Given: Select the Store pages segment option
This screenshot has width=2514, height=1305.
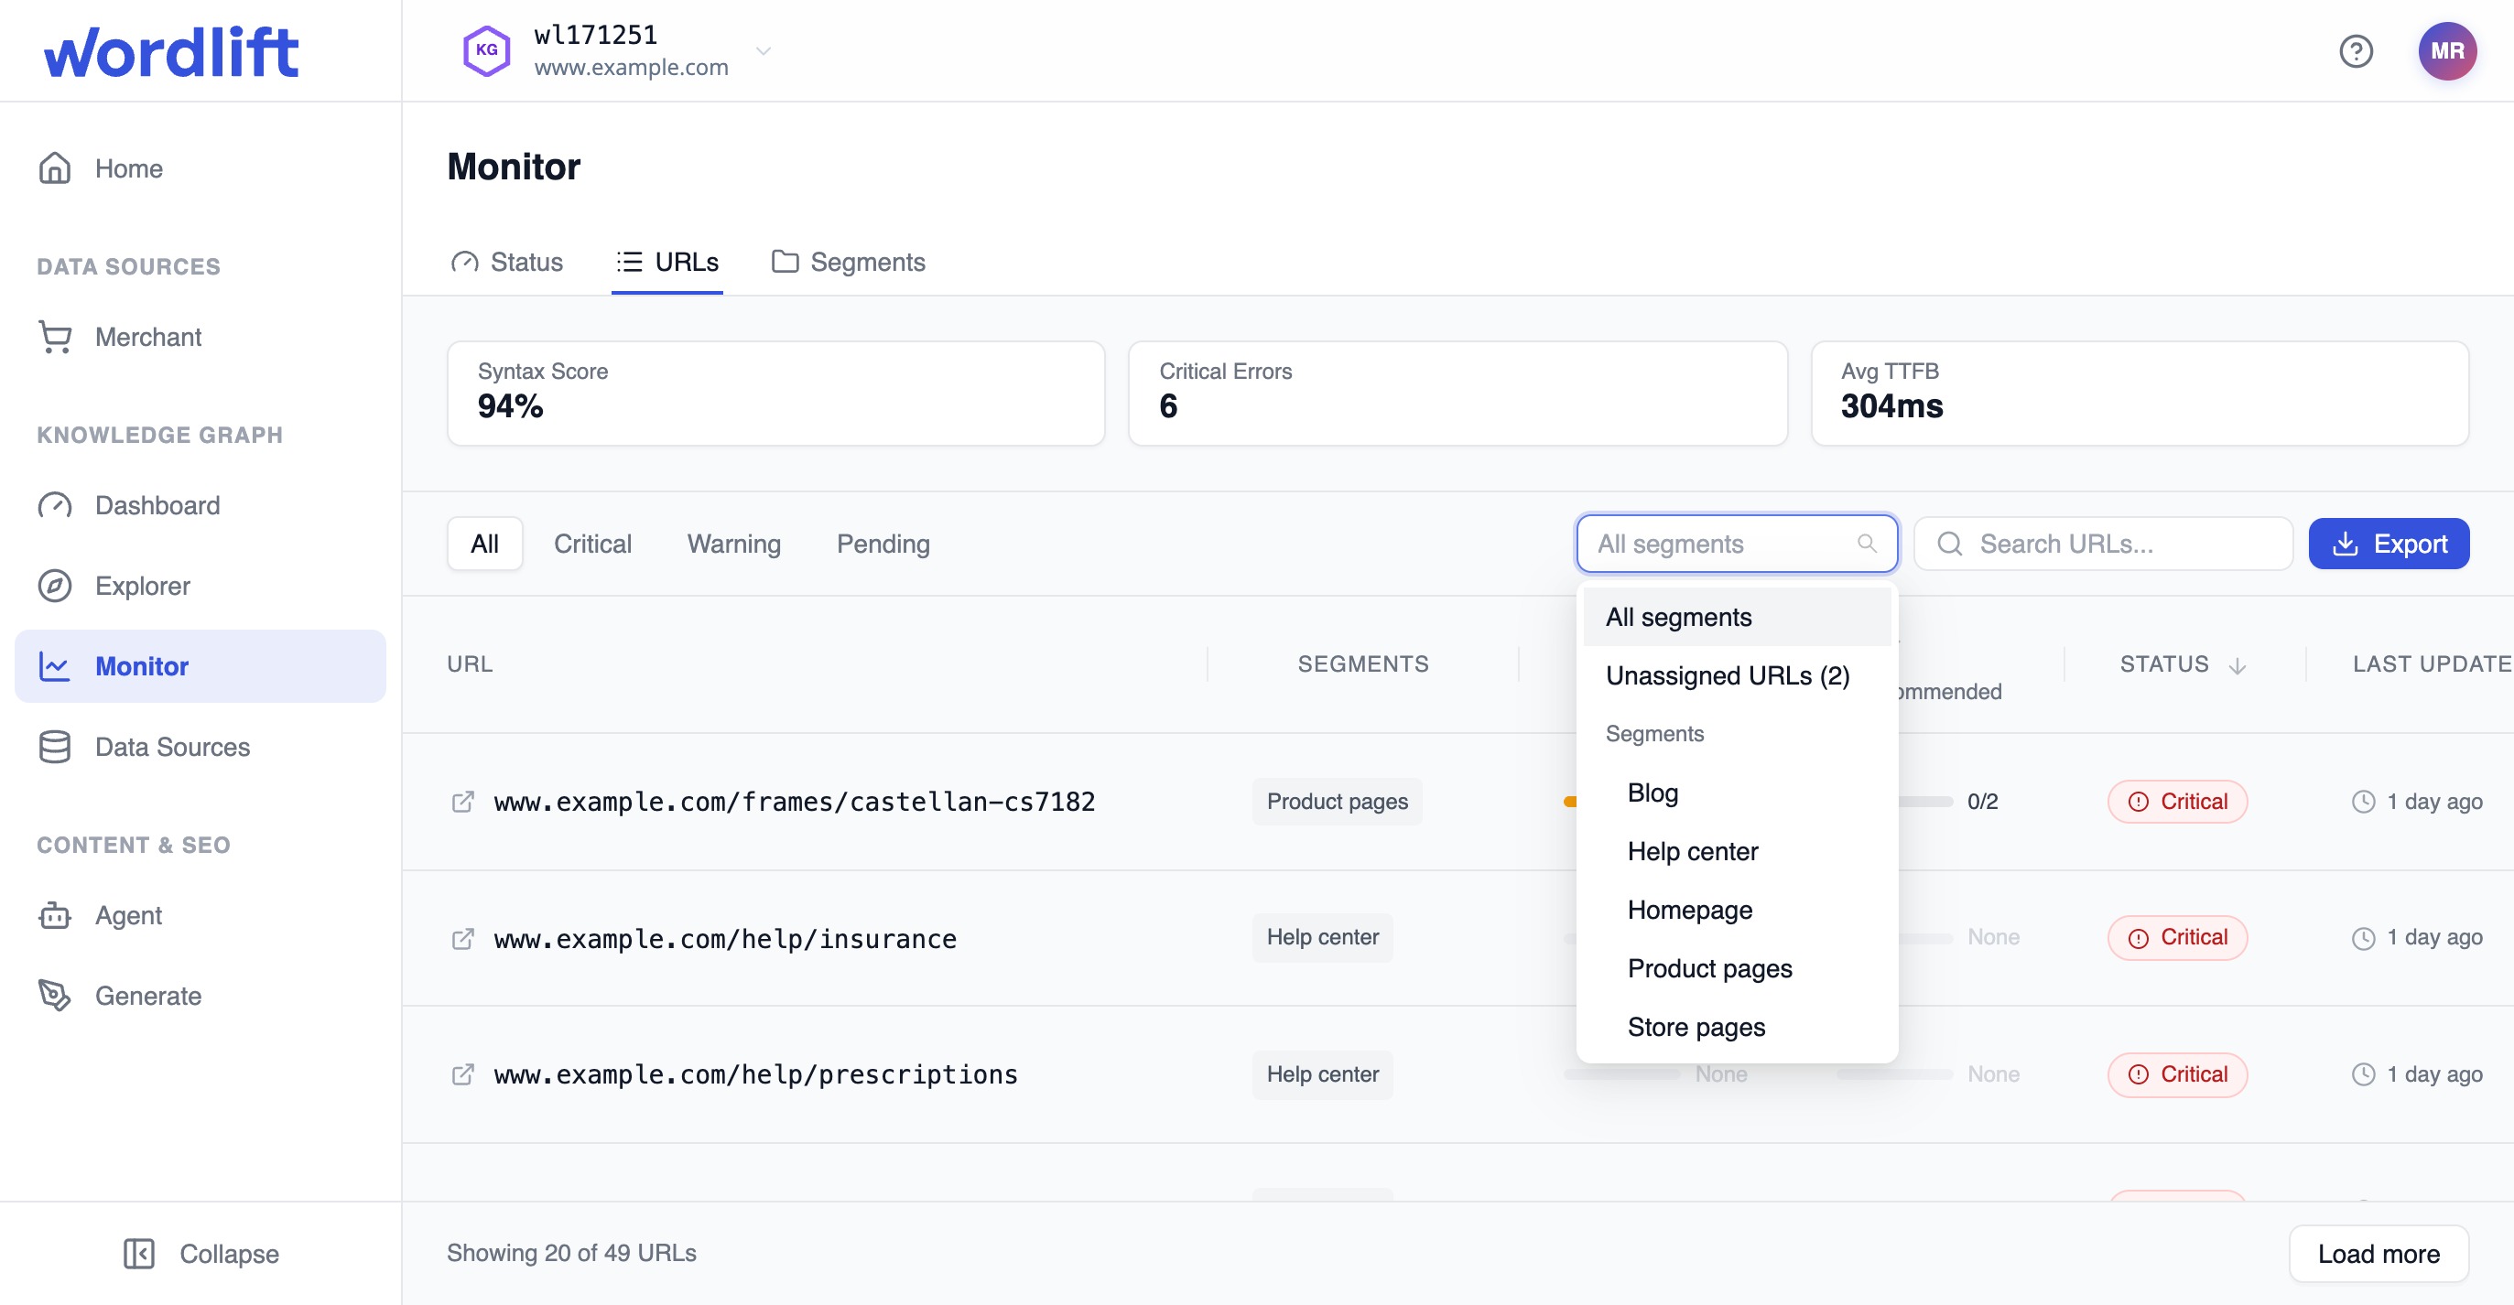Looking at the screenshot, I should tap(1736, 1026).
